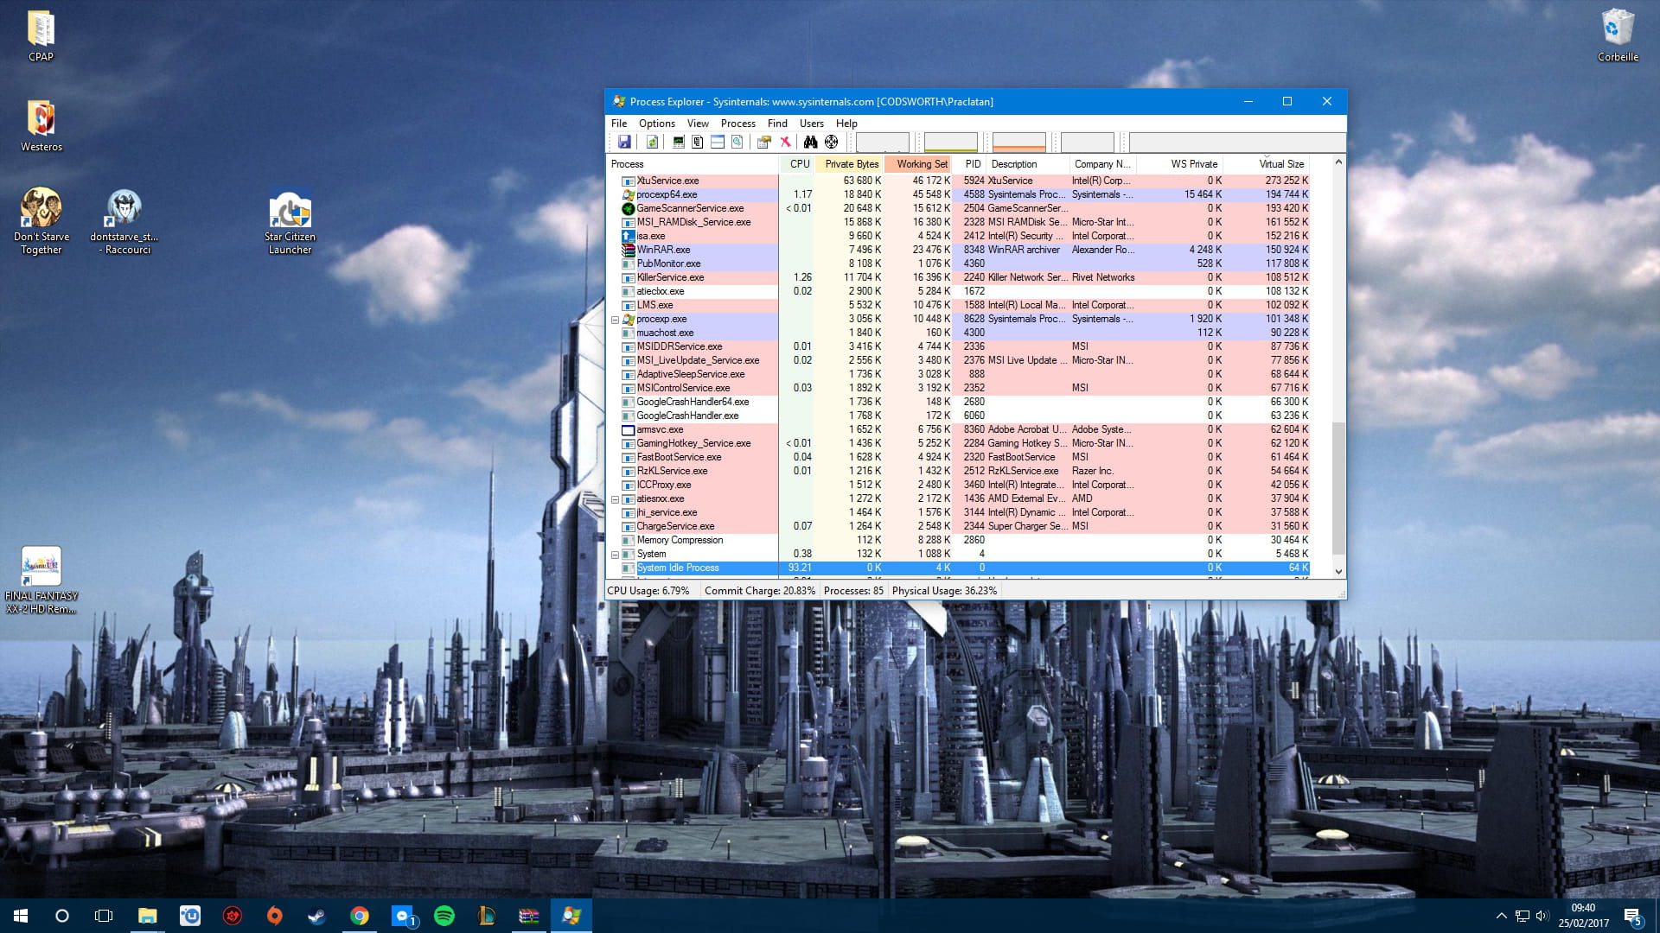
Task: Select the GameScannerService.exe process
Action: tap(958, 208)
